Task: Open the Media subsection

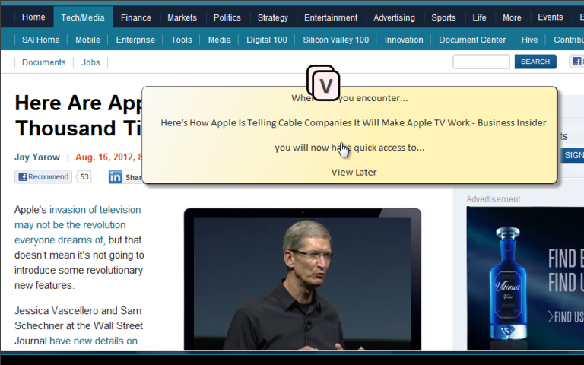Action: click(x=219, y=40)
